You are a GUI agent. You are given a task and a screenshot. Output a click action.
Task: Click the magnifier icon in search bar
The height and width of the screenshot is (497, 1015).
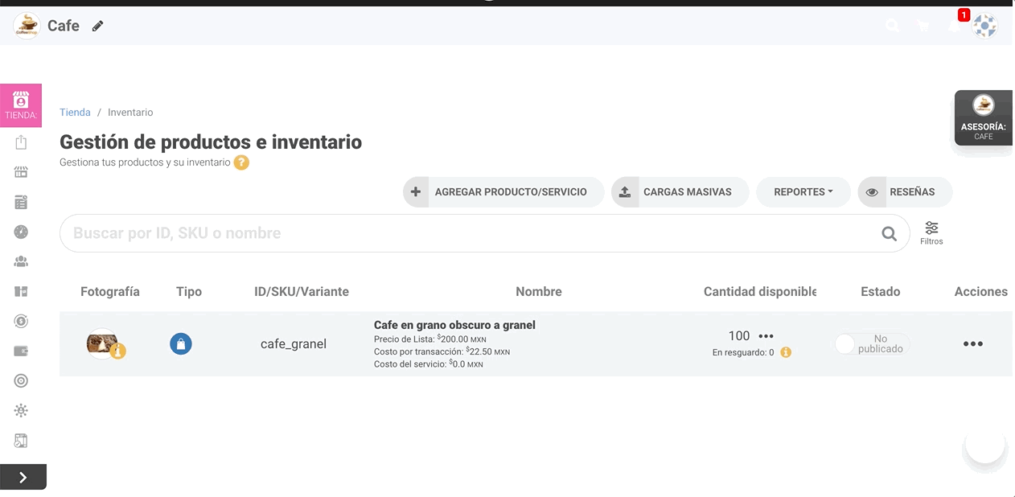pyautogui.click(x=889, y=233)
